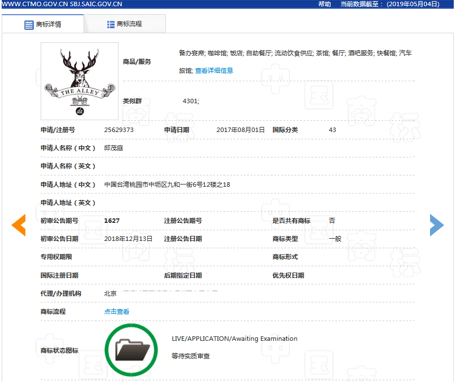Select shared trademark value 否
The width and height of the screenshot is (456, 382).
332,221
